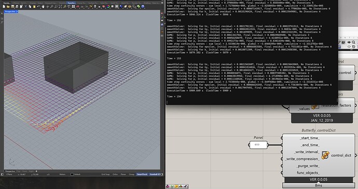Click the Zoom Extents icon
Viewport: 358px width, 189px height.
tap(61, 7)
